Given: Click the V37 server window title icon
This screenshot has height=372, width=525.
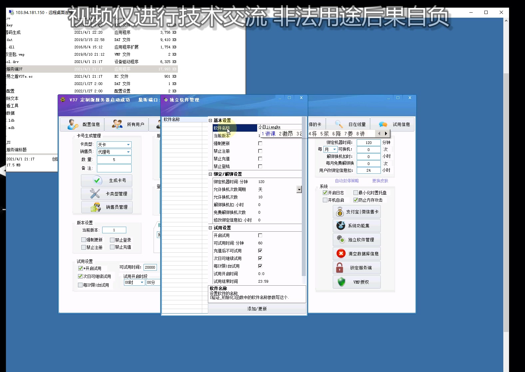Looking at the screenshot, I should click(63, 100).
